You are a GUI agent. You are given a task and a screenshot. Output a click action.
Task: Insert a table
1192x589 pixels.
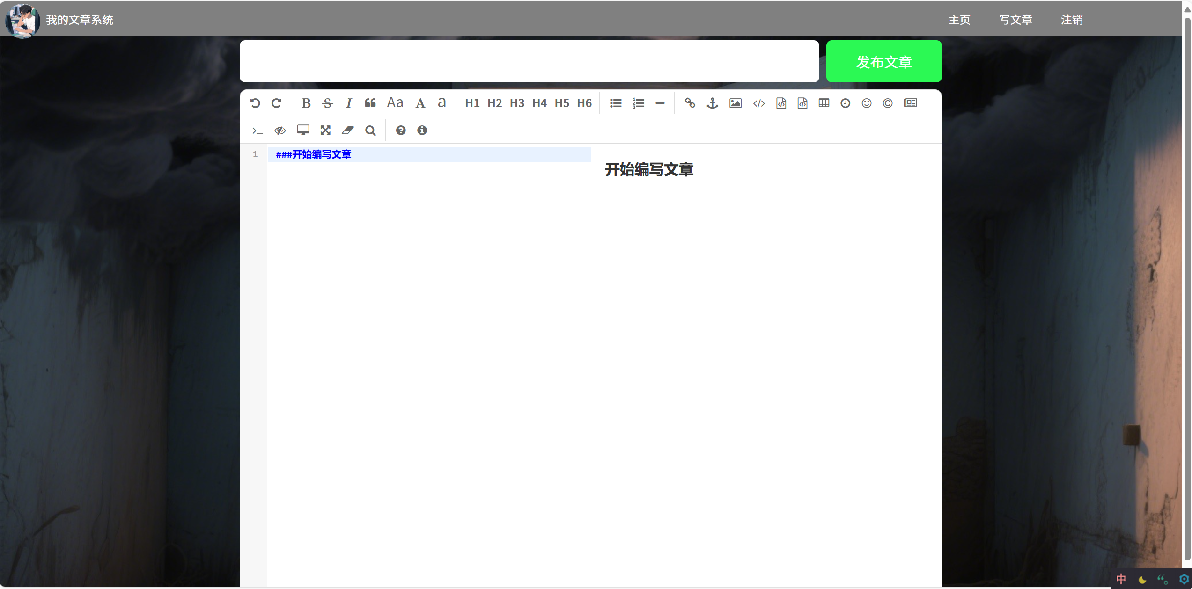tap(824, 103)
